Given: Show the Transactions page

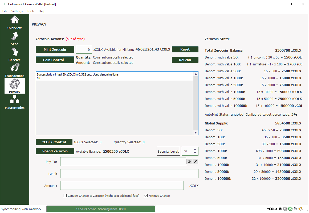Looking at the screenshot, I should (x=15, y=70).
